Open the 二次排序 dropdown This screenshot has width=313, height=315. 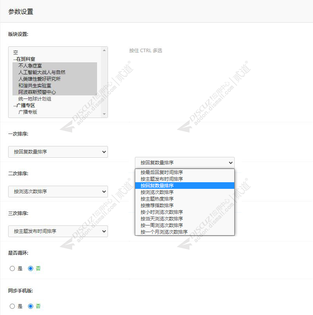[x=58, y=192]
